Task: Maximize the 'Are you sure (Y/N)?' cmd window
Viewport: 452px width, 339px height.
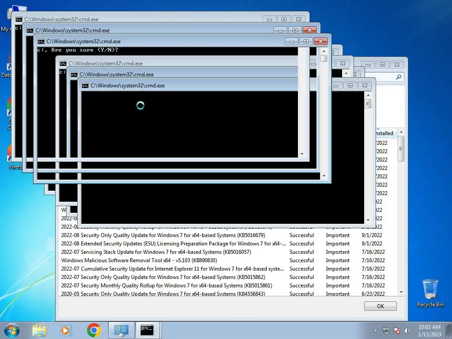Action: 306,41
